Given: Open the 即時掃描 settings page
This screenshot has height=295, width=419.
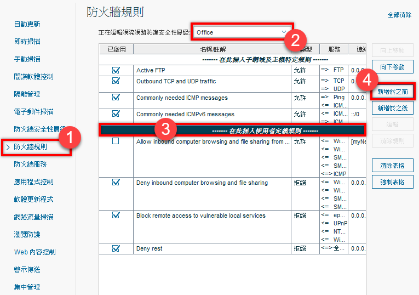Looking at the screenshot, I should [27, 42].
